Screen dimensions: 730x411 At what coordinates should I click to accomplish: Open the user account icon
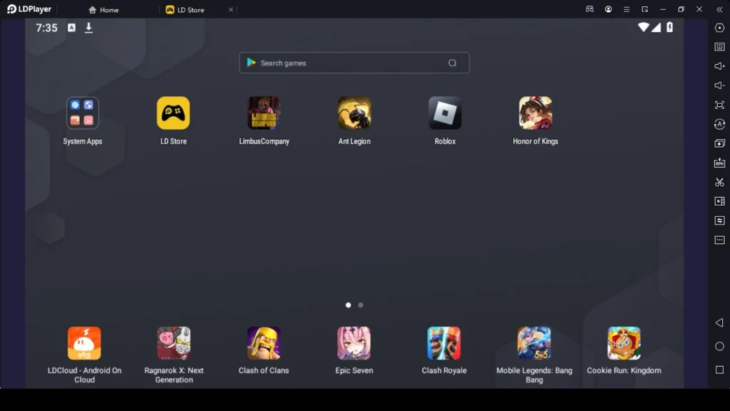pos(609,9)
